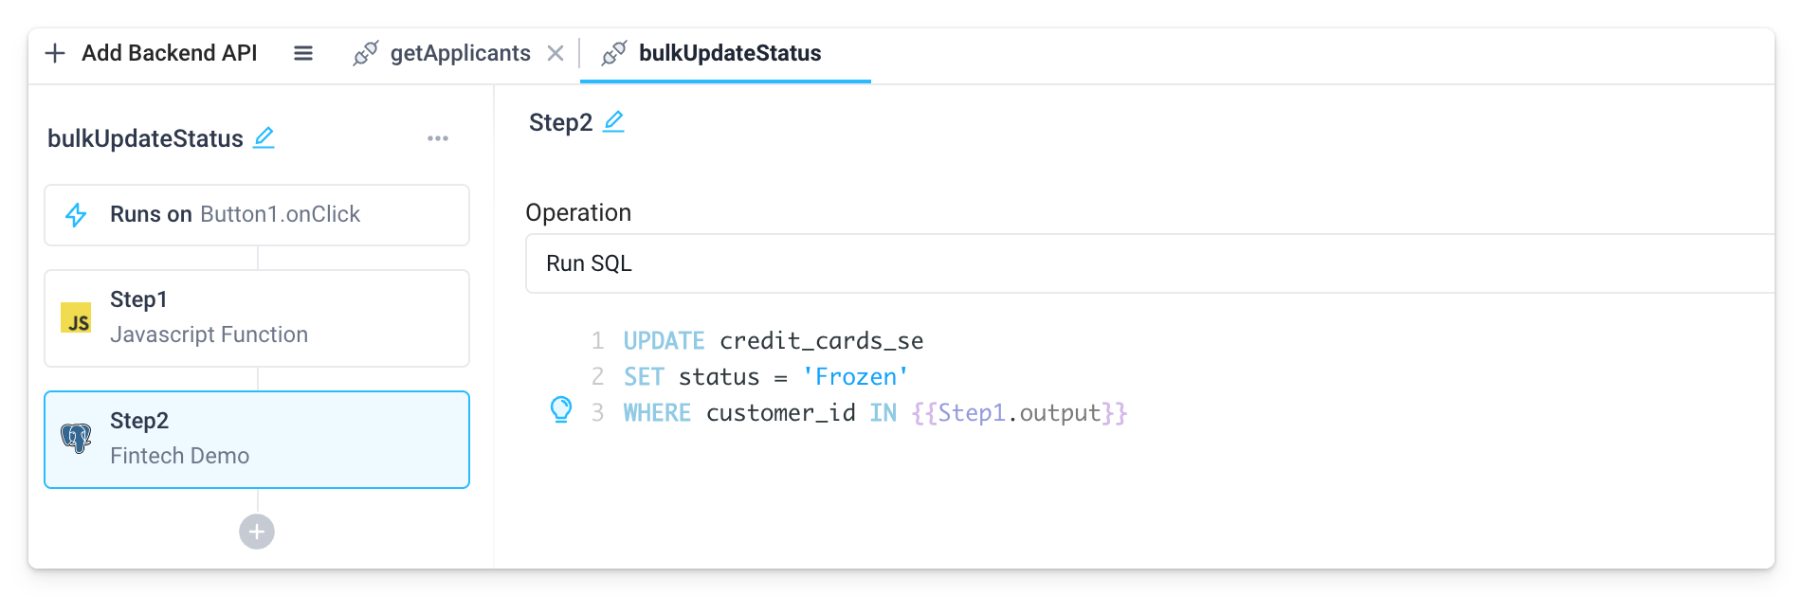Close the getApplicants tab
1803x597 pixels.
click(556, 53)
